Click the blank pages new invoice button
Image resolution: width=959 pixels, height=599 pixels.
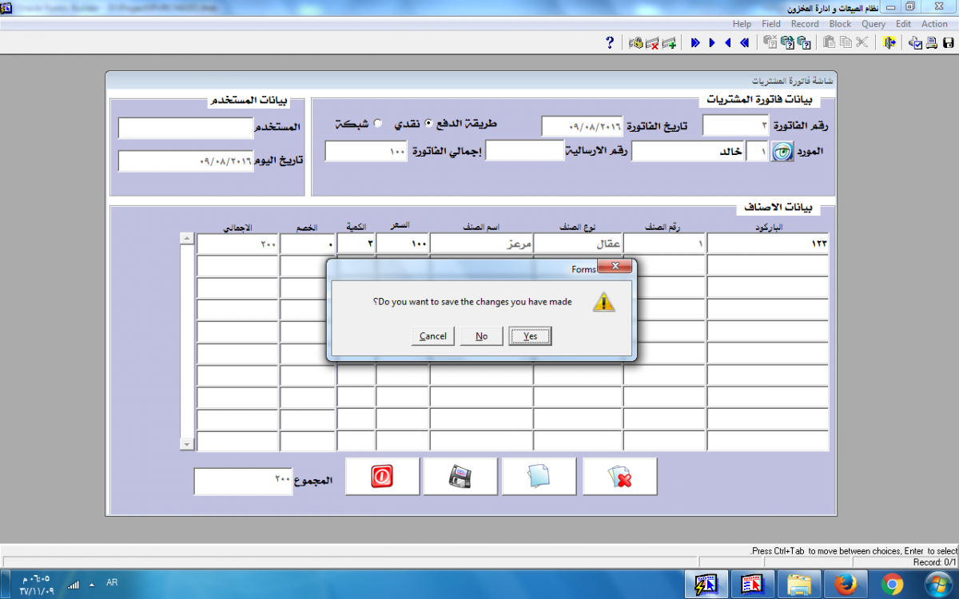539,477
